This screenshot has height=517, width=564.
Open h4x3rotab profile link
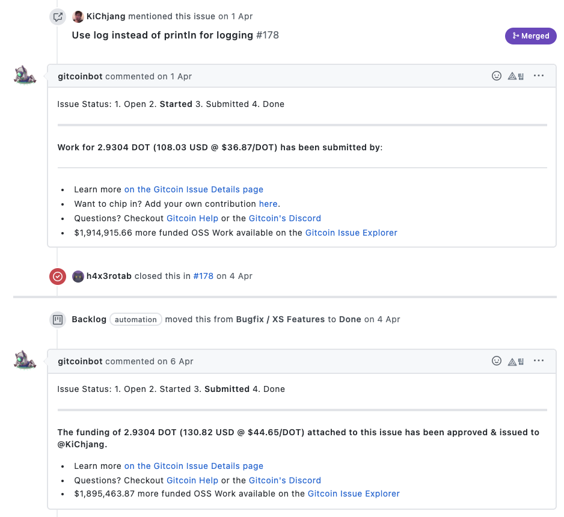[x=109, y=276]
